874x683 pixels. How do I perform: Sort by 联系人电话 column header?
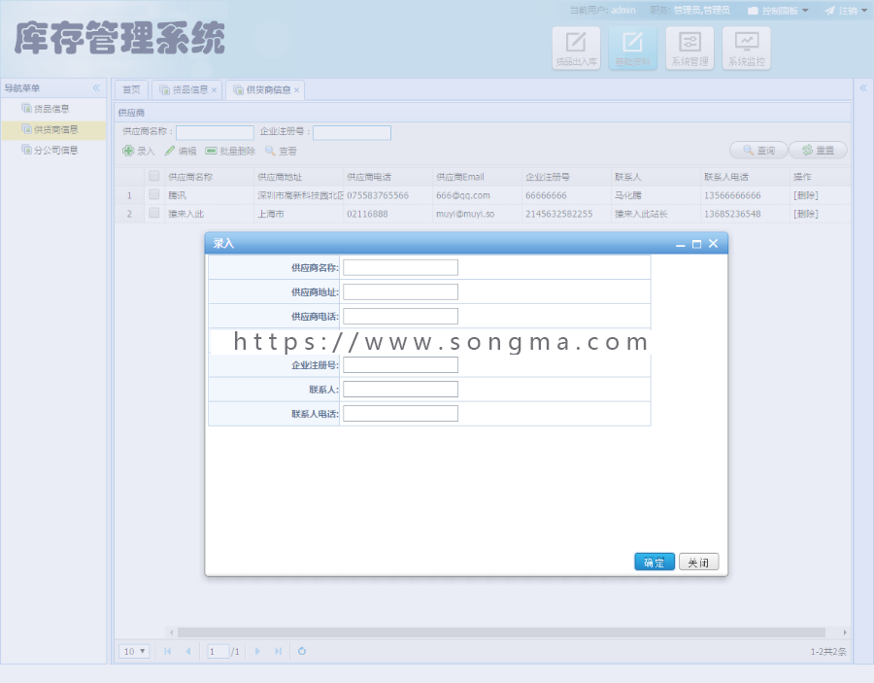pyautogui.click(x=745, y=177)
